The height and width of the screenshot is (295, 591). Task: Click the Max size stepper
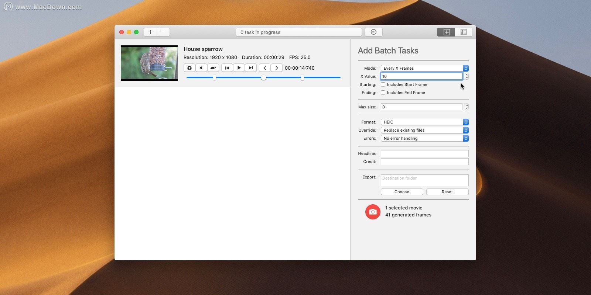[x=467, y=107]
